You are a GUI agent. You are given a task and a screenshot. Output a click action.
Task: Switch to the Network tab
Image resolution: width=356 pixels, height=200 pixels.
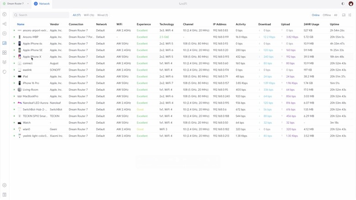click(x=42, y=4)
